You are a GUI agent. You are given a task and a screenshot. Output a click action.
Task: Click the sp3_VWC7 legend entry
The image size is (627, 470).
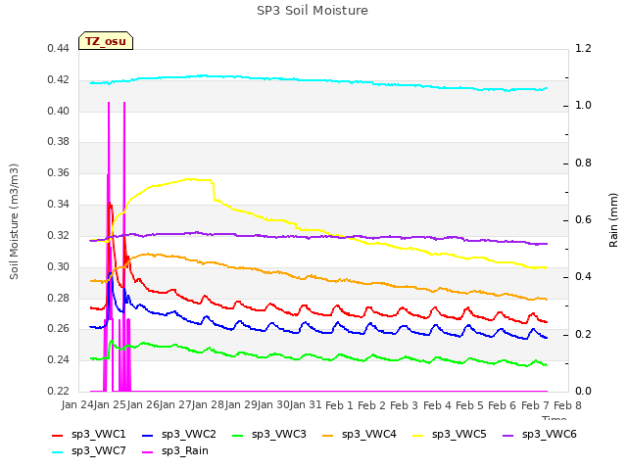coord(89,451)
